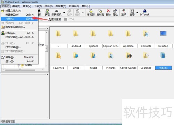Open the 文件(F) menu
This screenshot has width=174, height=125.
(x=6, y=6)
